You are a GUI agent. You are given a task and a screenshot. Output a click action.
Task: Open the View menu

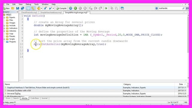pyautogui.click(x=21, y=4)
